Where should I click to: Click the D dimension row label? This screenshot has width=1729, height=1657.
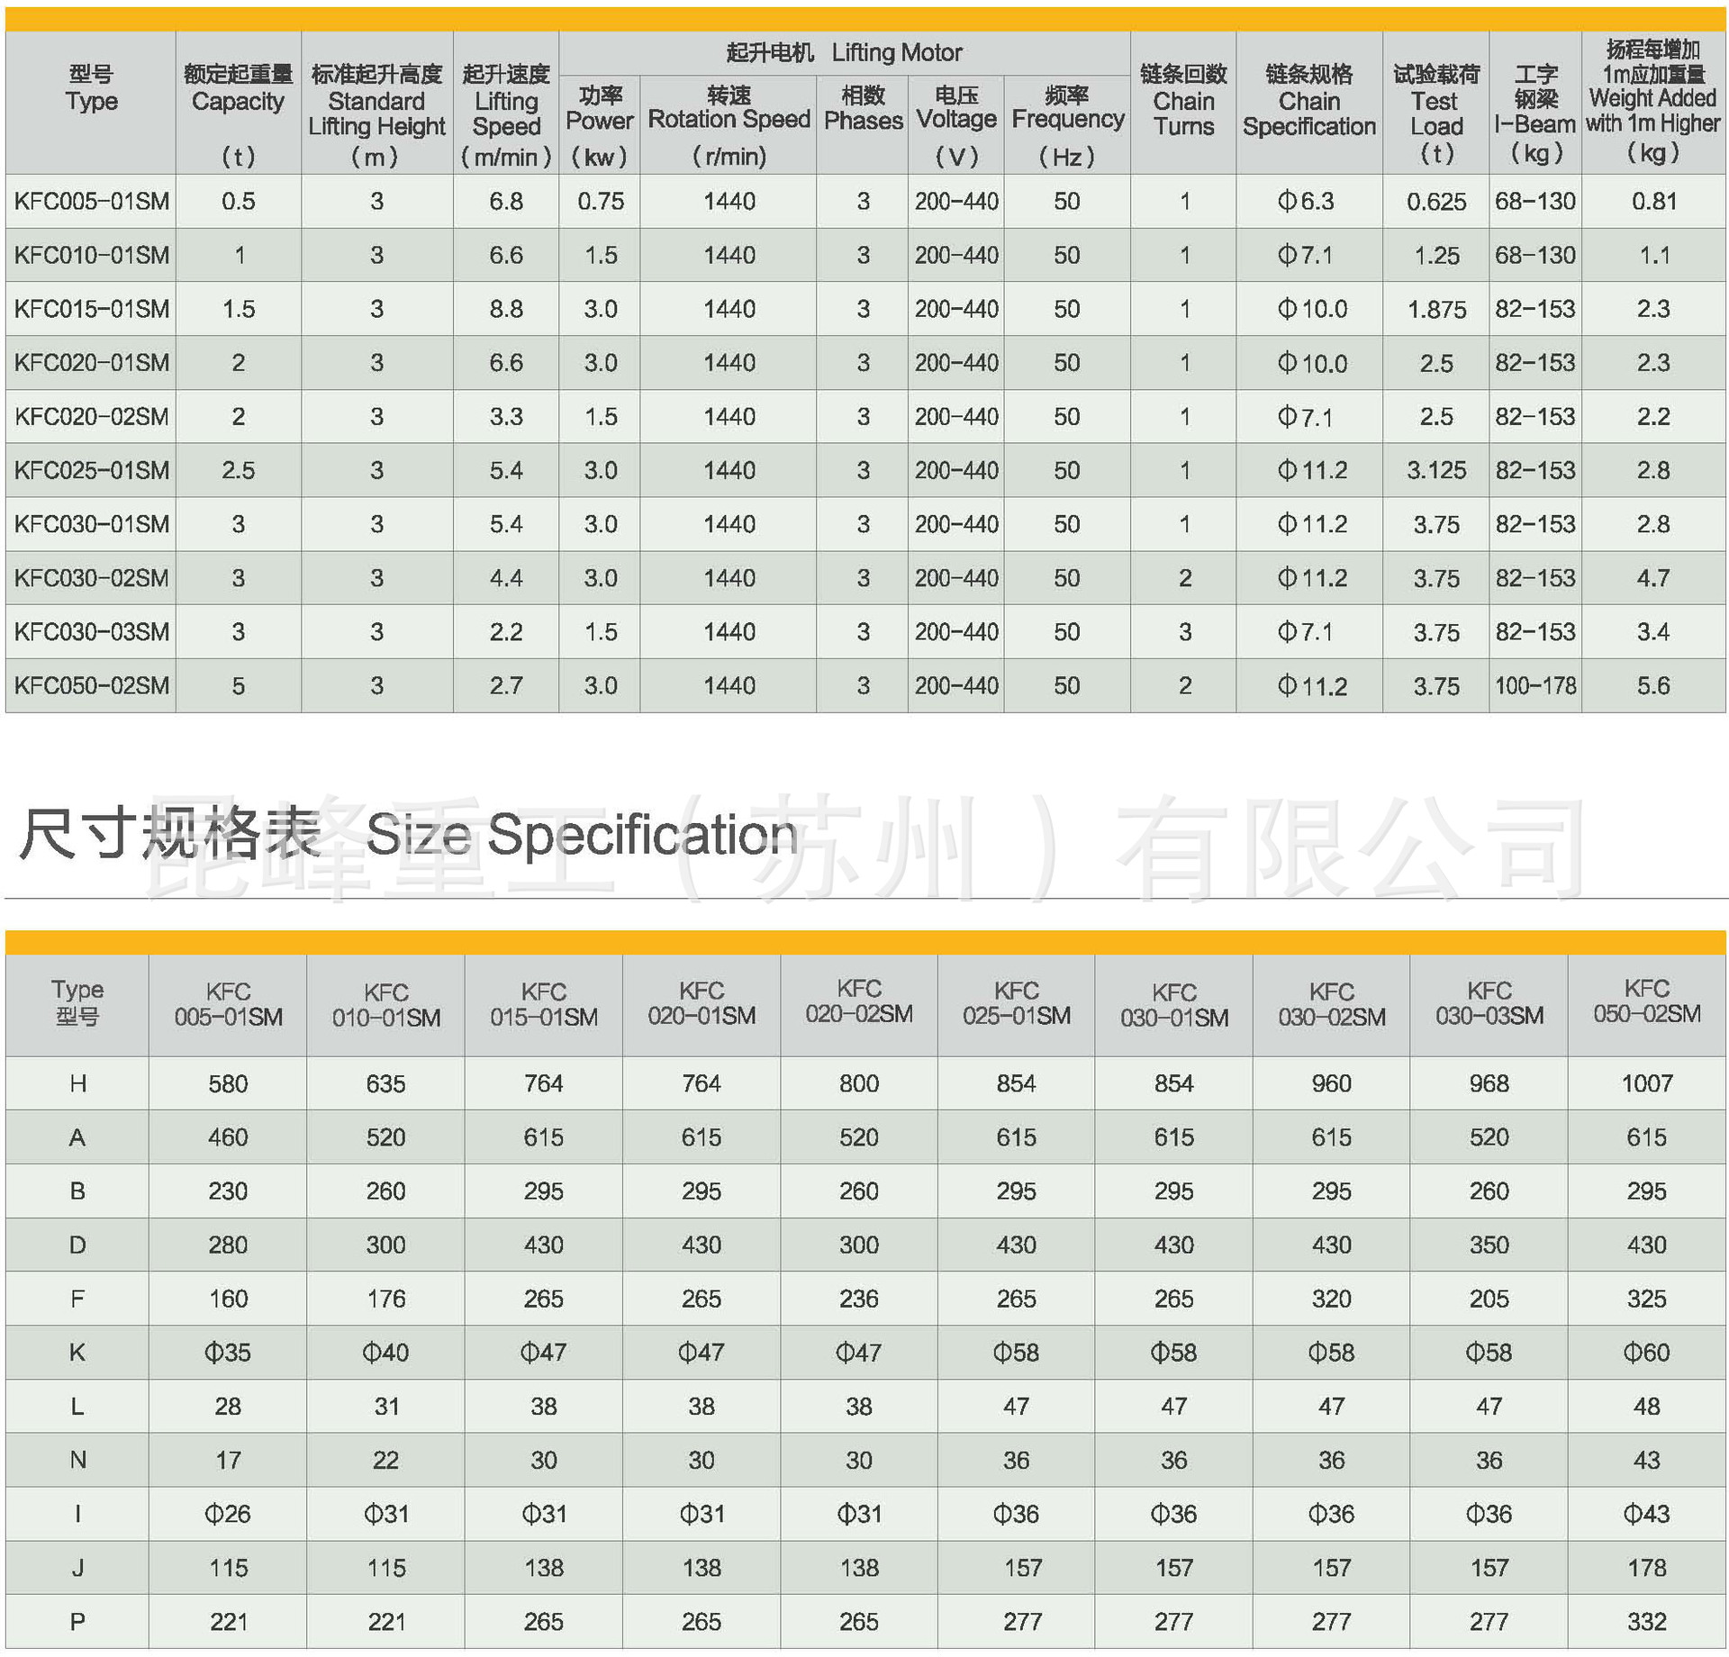[x=77, y=1245]
